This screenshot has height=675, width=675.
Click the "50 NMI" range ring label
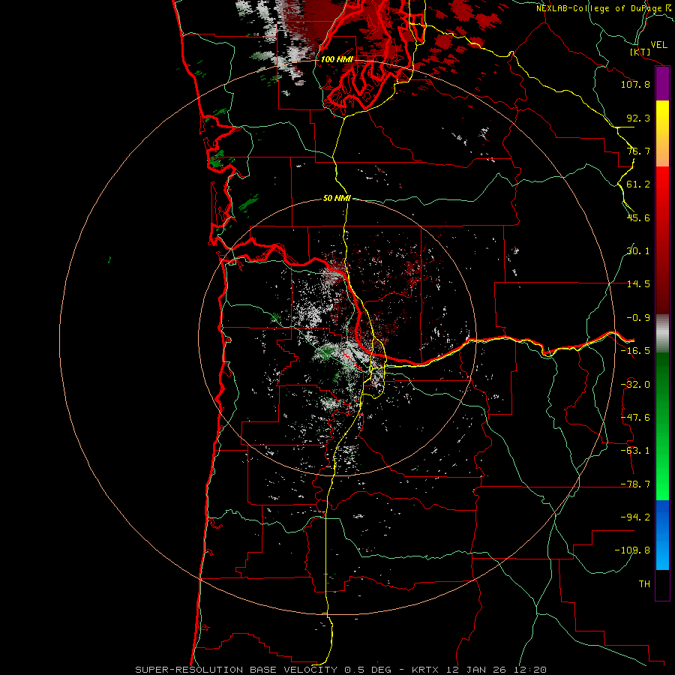coord(337,199)
